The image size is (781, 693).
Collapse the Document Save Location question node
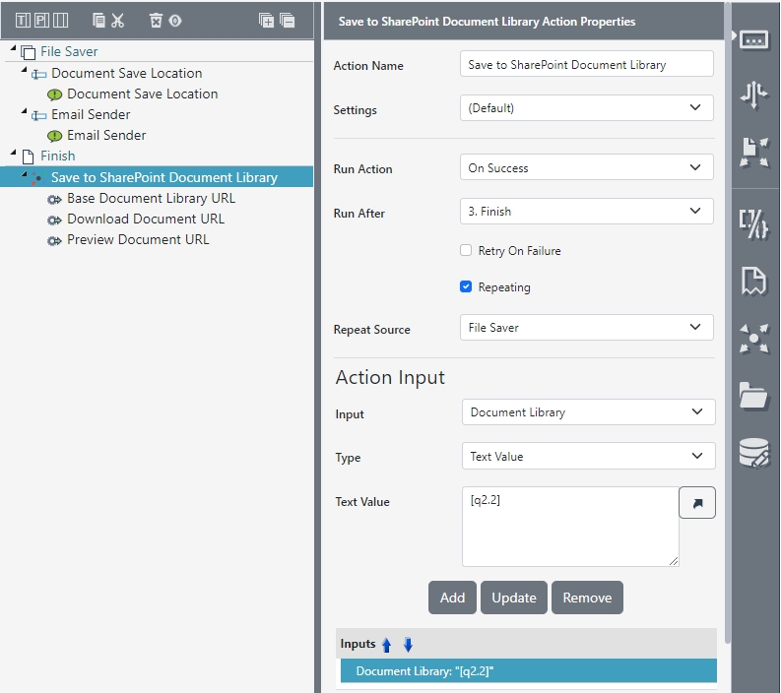(24, 70)
